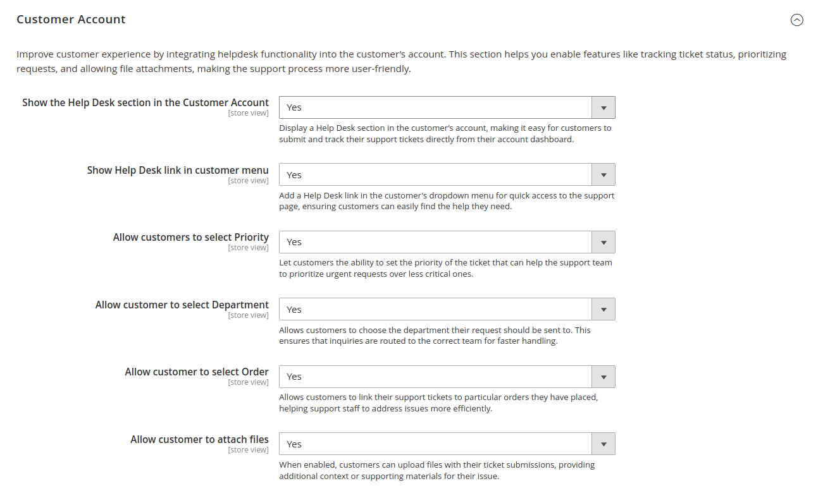823x498 pixels.
Task: Open the 'Allow customer to attach files' dropdown
Action: coord(443,444)
